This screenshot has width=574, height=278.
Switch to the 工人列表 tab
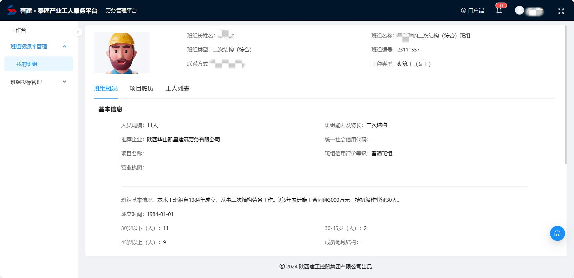click(x=177, y=89)
